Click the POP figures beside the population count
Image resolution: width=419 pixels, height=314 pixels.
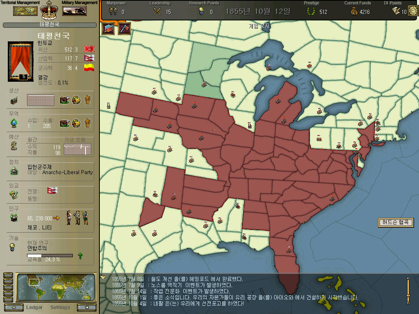point(77,218)
